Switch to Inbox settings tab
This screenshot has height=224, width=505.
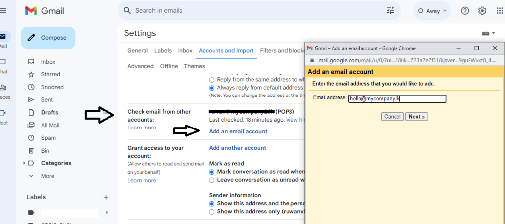pos(185,50)
